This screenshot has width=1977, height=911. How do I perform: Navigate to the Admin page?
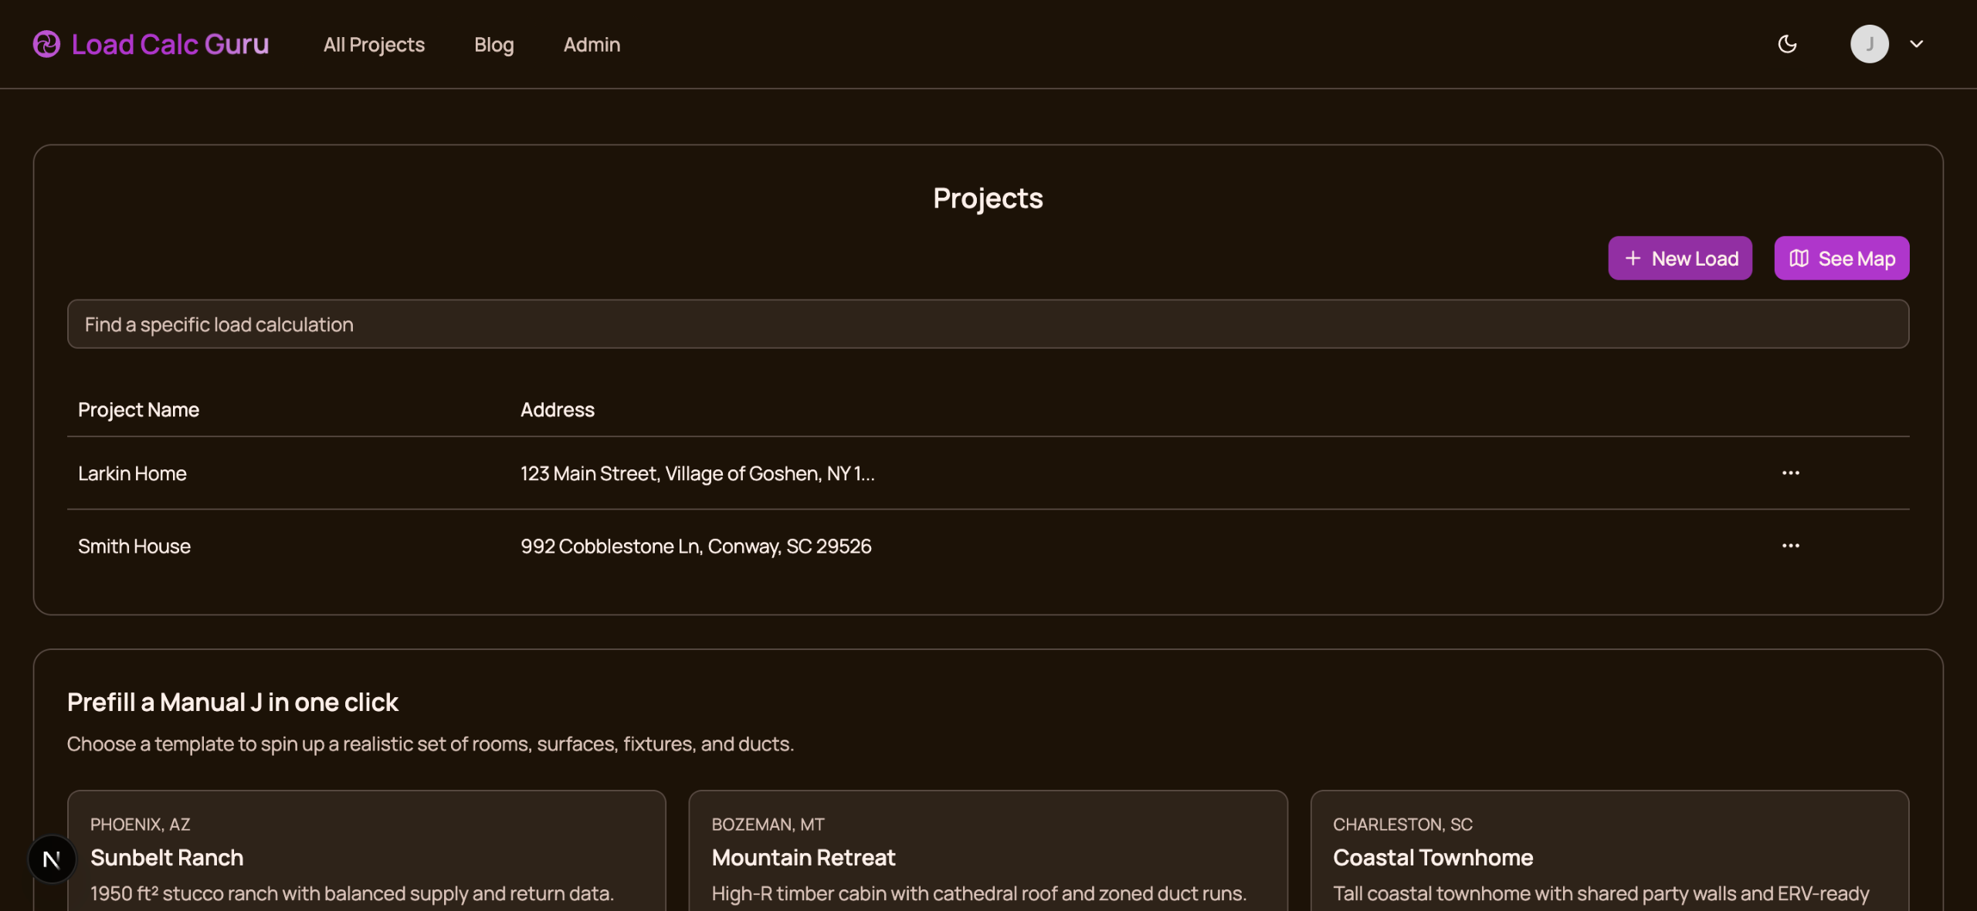[x=592, y=45]
